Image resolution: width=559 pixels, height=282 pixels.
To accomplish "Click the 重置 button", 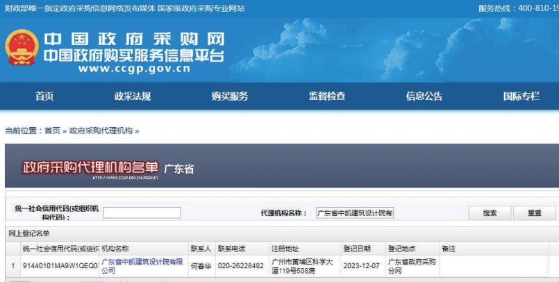I will pos(535,213).
